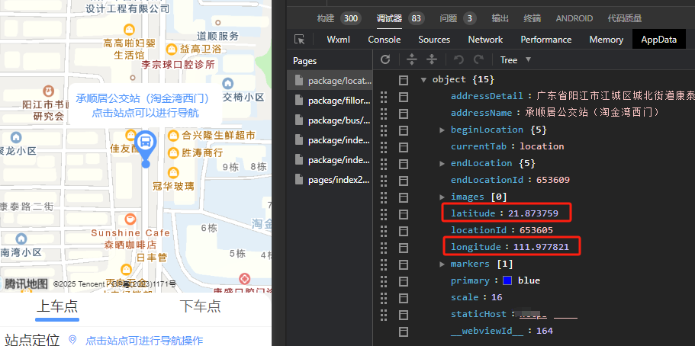
Task: Click the locationId value 653605
Action: point(536,230)
